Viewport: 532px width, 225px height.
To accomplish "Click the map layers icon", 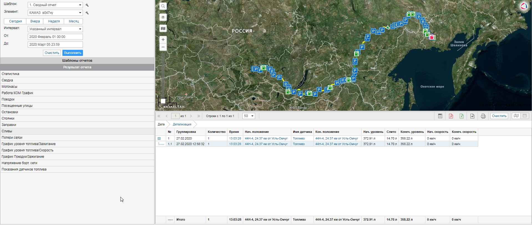I will click(x=163, y=28).
